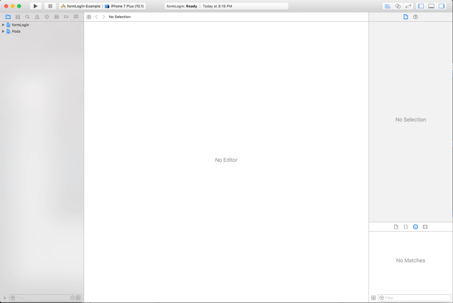This screenshot has width=453, height=303.
Task: Run the formLogin-Example app
Action: pyautogui.click(x=36, y=6)
